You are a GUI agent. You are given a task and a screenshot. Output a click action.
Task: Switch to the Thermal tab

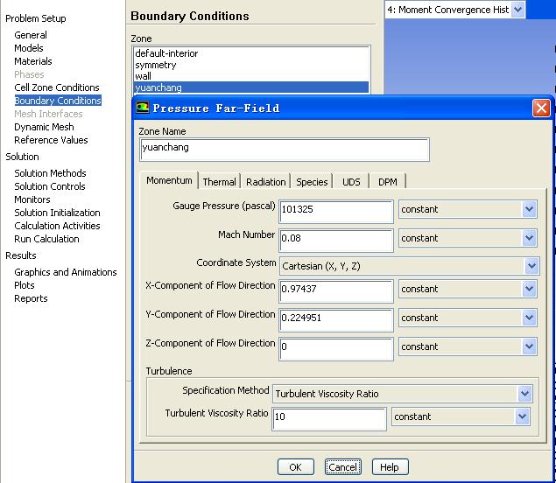219,182
